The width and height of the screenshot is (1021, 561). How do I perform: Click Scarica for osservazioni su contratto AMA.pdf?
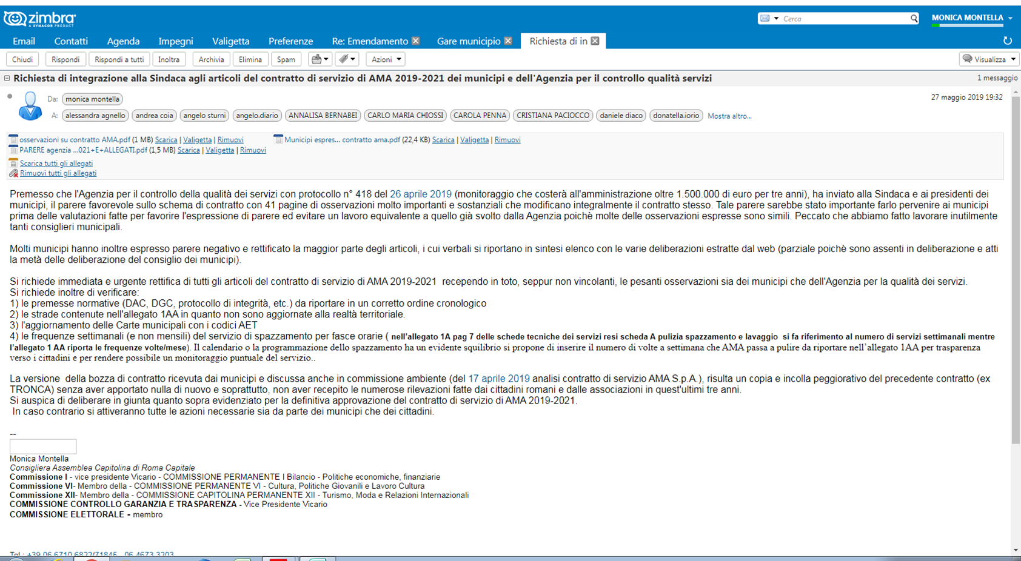pos(166,140)
